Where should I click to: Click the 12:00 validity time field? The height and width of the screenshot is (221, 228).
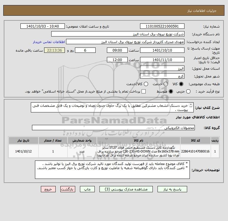point(117,60)
